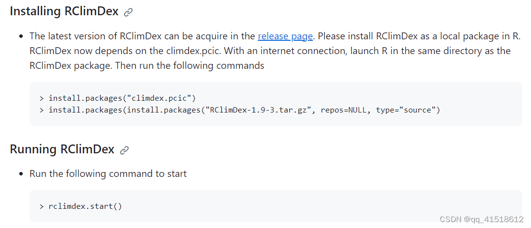The height and width of the screenshot is (228, 531).
Task: Click the Installing RClimDex heading
Action: click(x=64, y=11)
